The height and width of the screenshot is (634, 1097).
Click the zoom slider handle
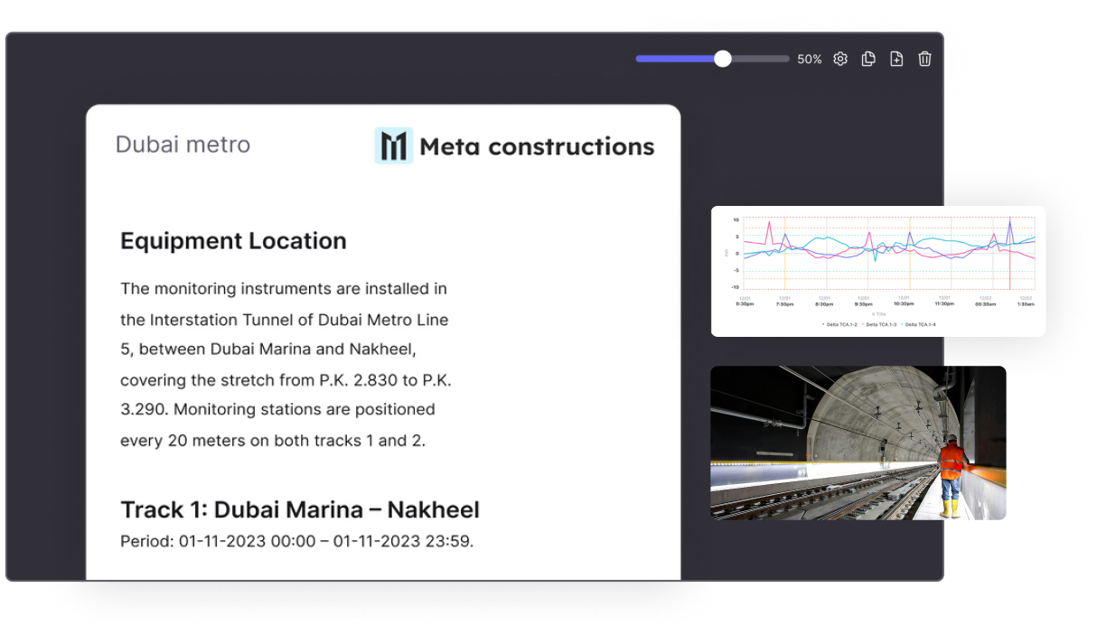tap(722, 59)
